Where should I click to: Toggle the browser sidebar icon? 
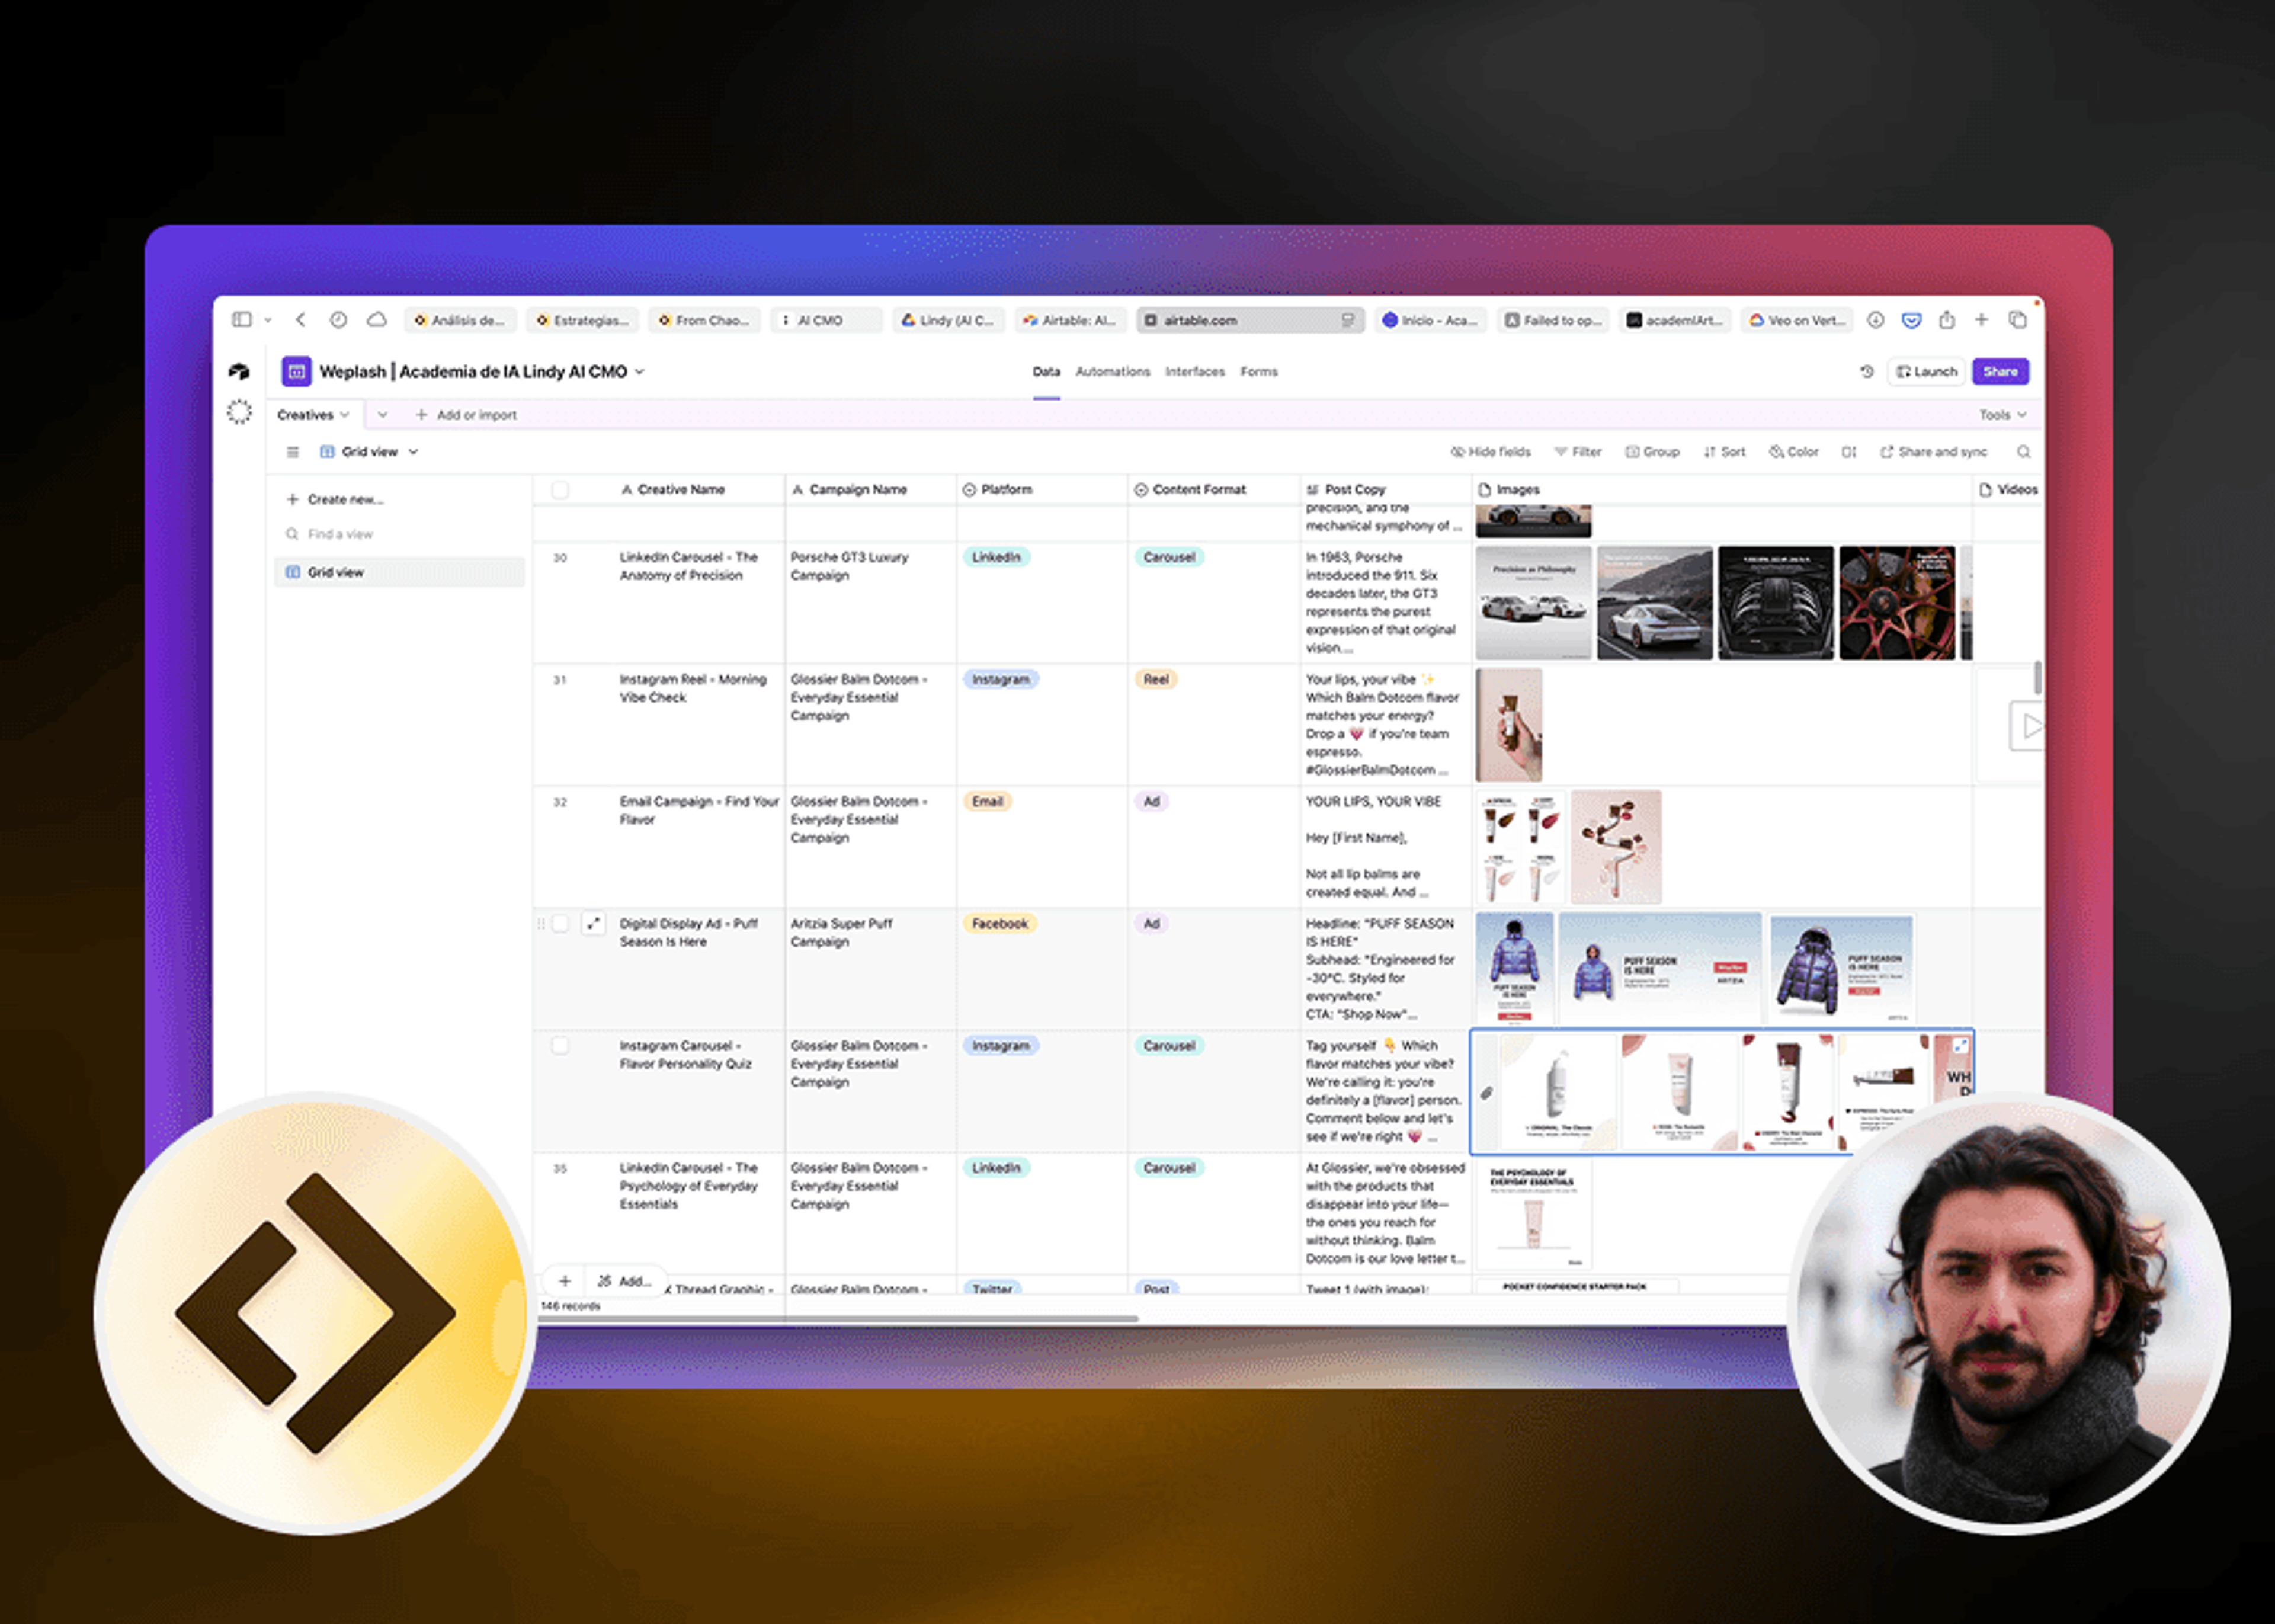tap(242, 320)
